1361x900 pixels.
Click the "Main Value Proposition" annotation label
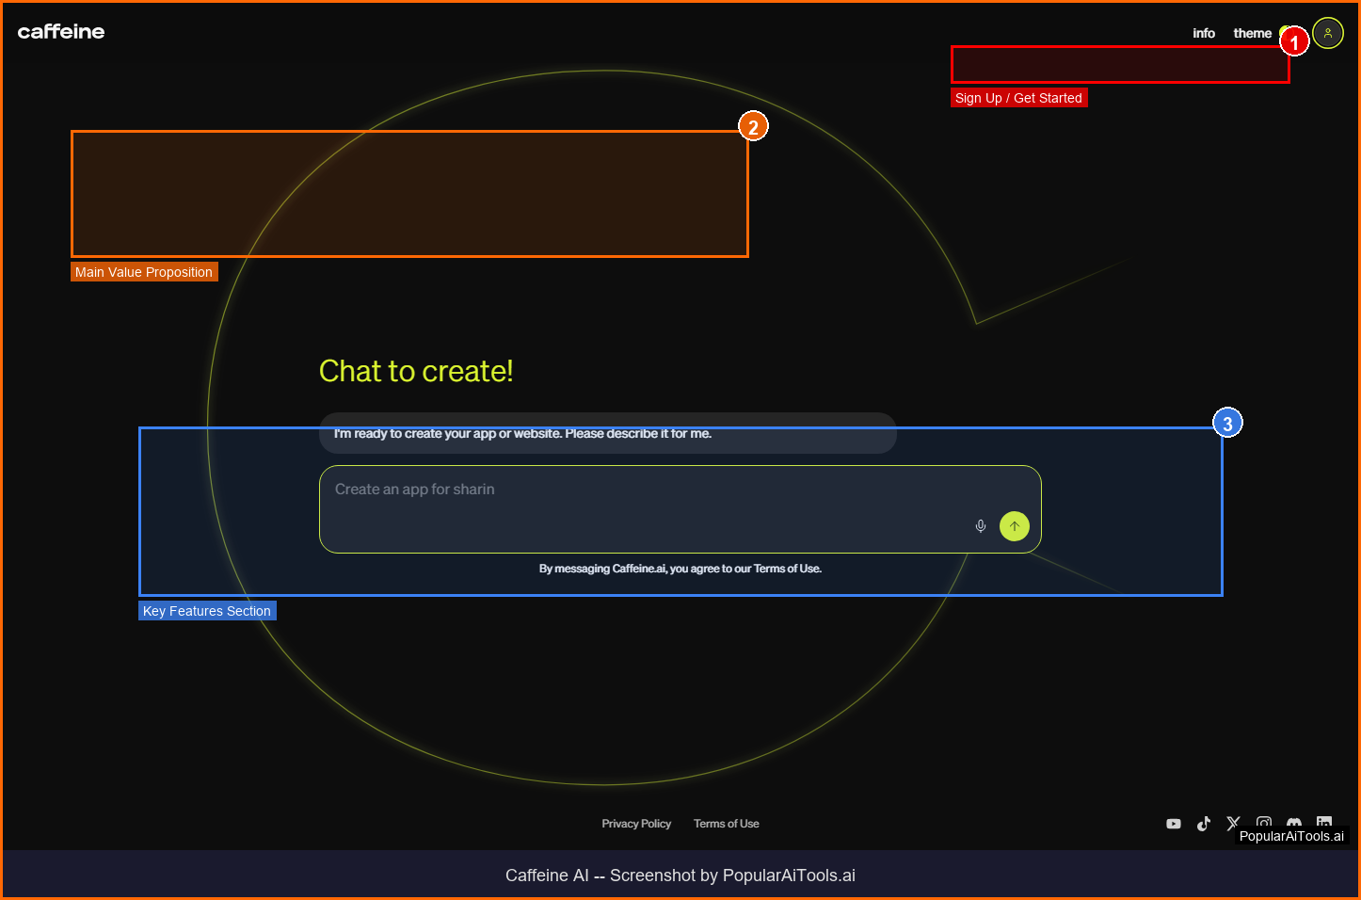[144, 272]
